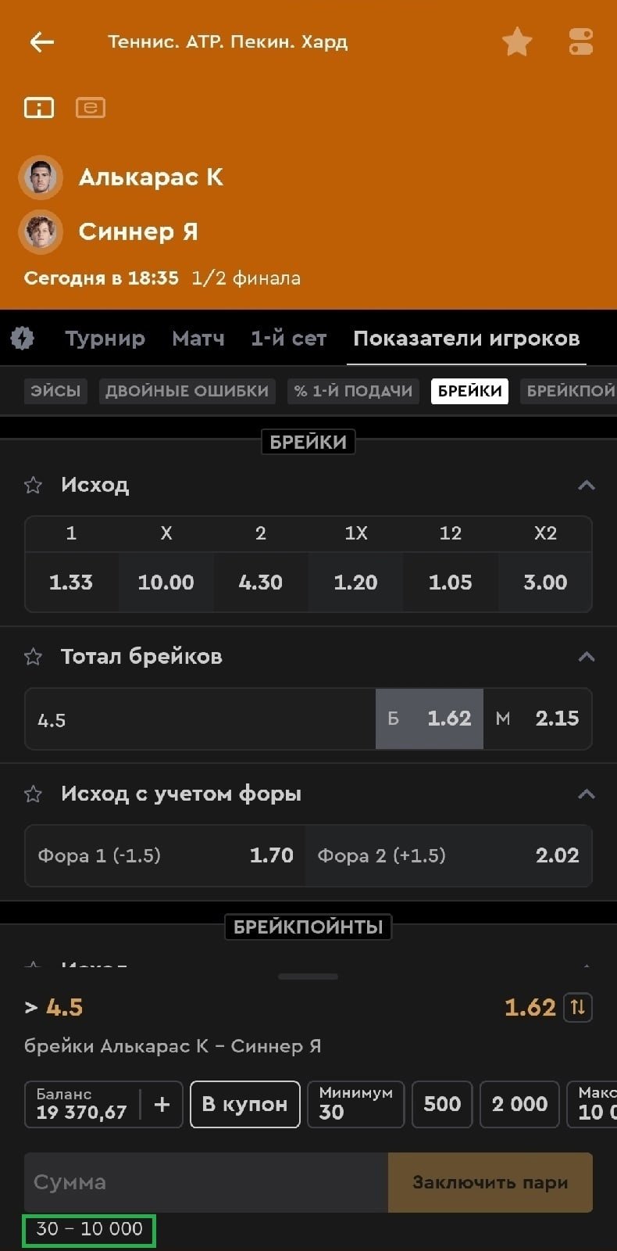This screenshot has height=1251, width=617.
Task: Star the Тотал брейков market
Action: (33, 657)
